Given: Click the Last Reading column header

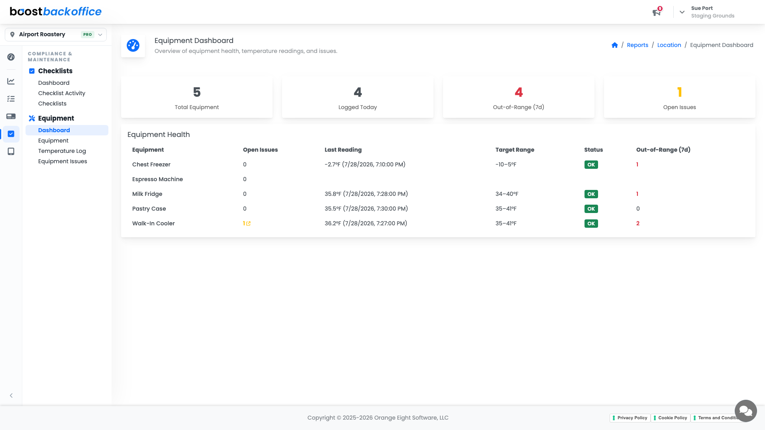Looking at the screenshot, I should point(343,150).
